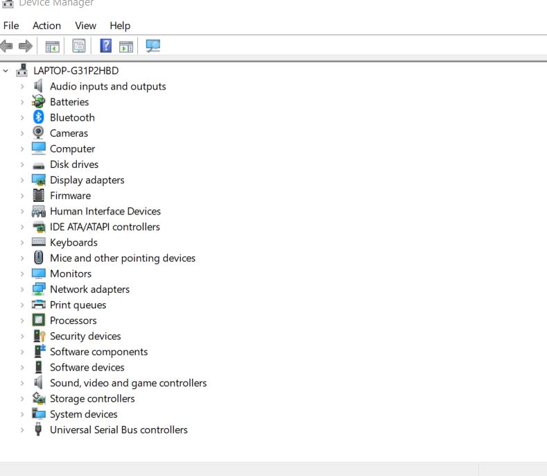Click the Cameras webcam icon

38,133
